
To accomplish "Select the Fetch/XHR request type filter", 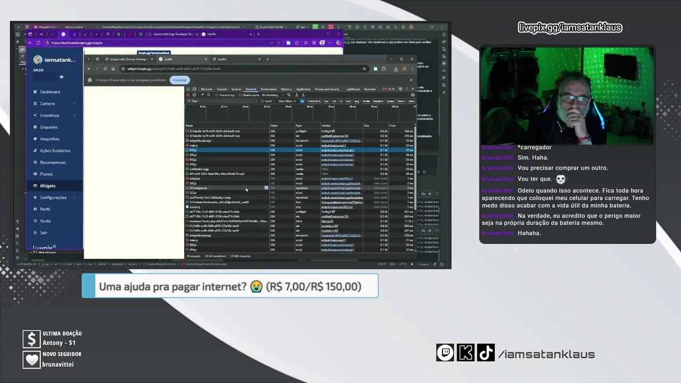I will tap(314, 101).
